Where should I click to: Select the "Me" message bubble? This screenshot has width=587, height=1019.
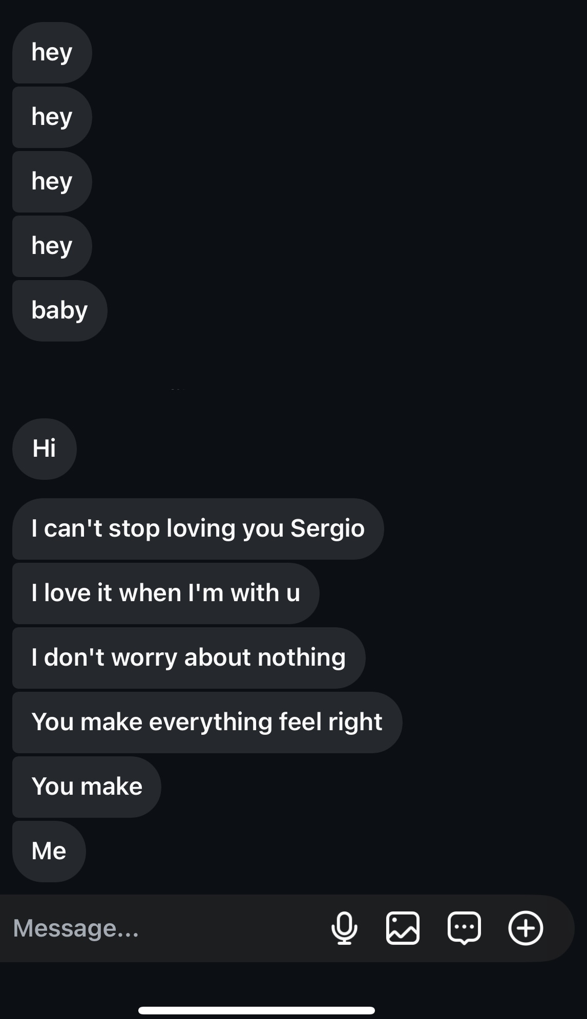[49, 851]
